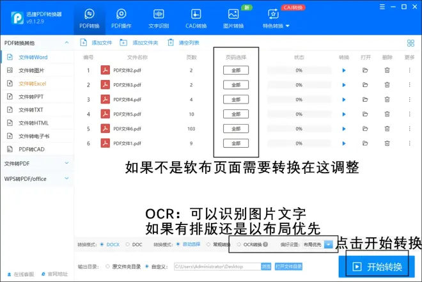Select 文件转Excel in the sidebar
Image resolution: width=422 pixels, height=282 pixels.
click(x=37, y=83)
